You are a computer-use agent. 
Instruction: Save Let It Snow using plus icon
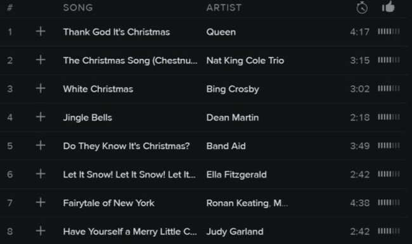(x=41, y=174)
